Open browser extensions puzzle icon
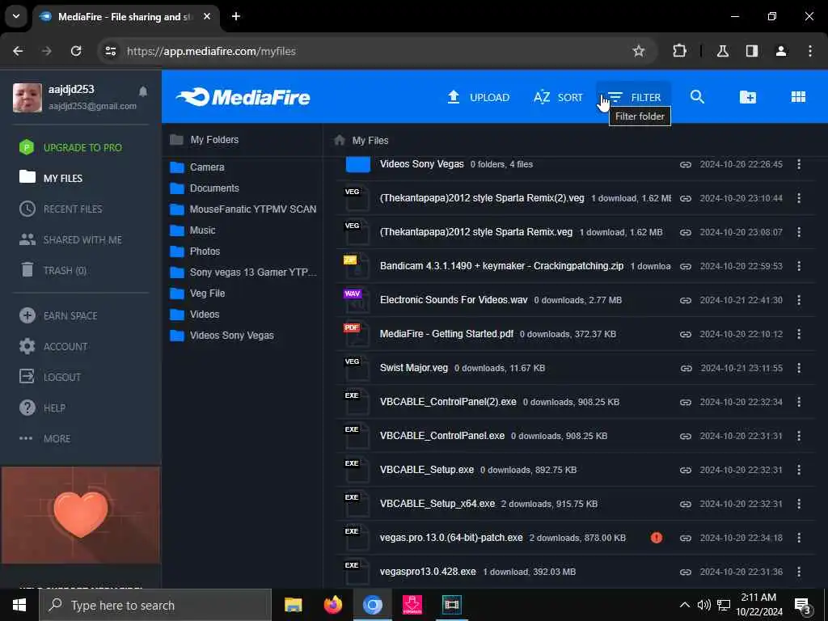Screen dimensions: 828x621 (679, 51)
